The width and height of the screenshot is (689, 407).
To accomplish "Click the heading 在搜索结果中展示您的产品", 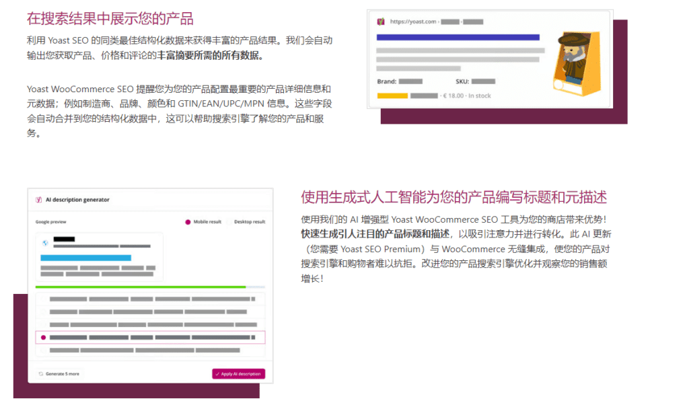I will (110, 18).
